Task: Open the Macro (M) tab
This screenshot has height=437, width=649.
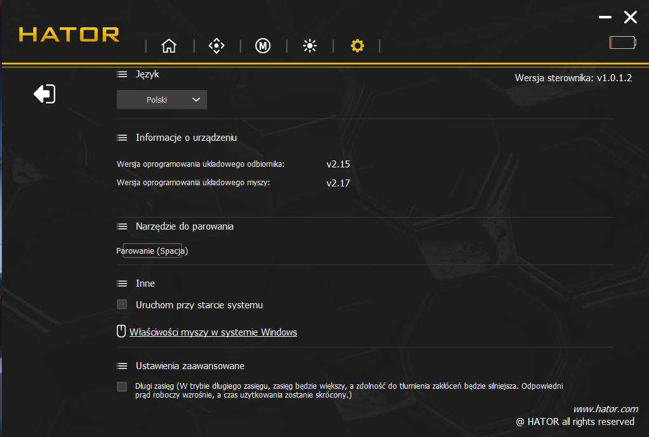Action: [x=263, y=46]
